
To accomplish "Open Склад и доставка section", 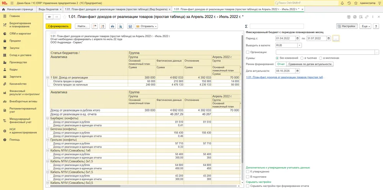I will (20, 55).
